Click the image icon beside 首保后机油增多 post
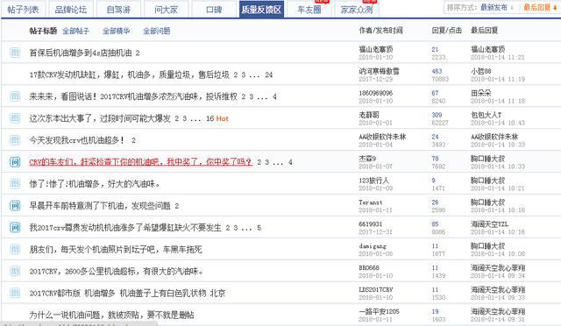The height and width of the screenshot is (326, 561). click(15, 53)
